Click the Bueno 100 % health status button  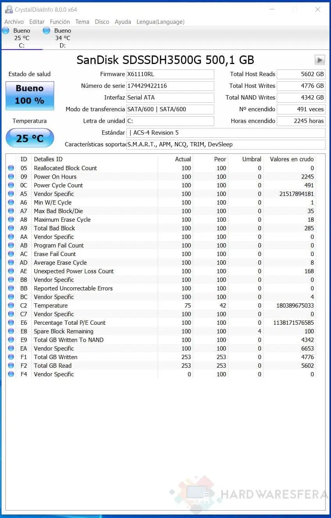tap(30, 95)
